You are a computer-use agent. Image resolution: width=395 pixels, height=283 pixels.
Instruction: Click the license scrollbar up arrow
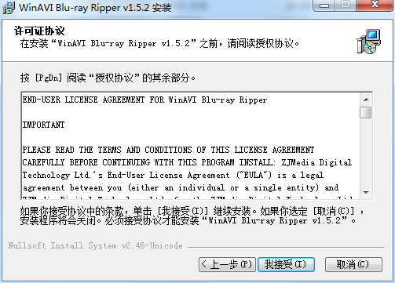tap(366, 100)
